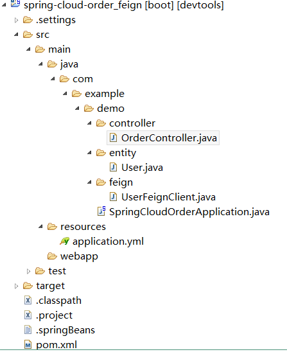The width and height of the screenshot is (287, 352).
Task: Collapse the com folder arrow
Action: click(53, 79)
